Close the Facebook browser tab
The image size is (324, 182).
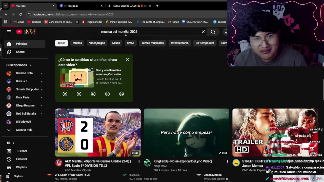click(x=102, y=6)
